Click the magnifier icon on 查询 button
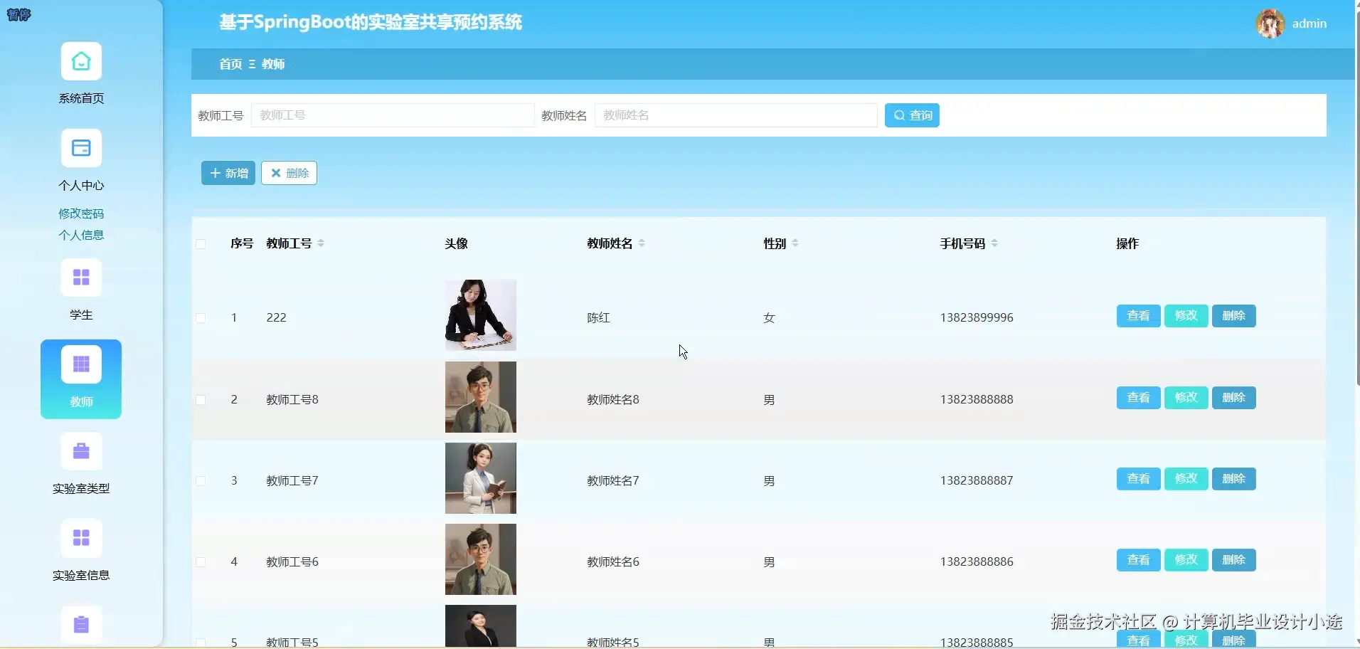Viewport: 1360px width, 649px height. pos(899,115)
